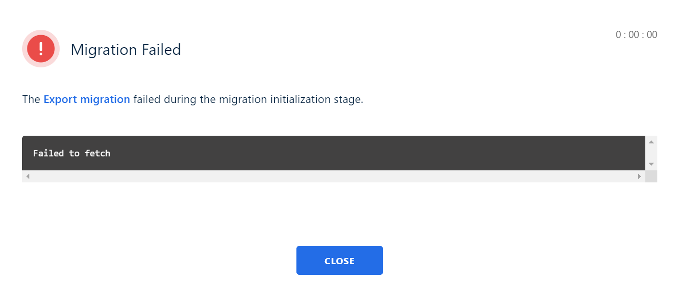
Task: Select the Migration Failed heading
Action: pyautogui.click(x=126, y=50)
